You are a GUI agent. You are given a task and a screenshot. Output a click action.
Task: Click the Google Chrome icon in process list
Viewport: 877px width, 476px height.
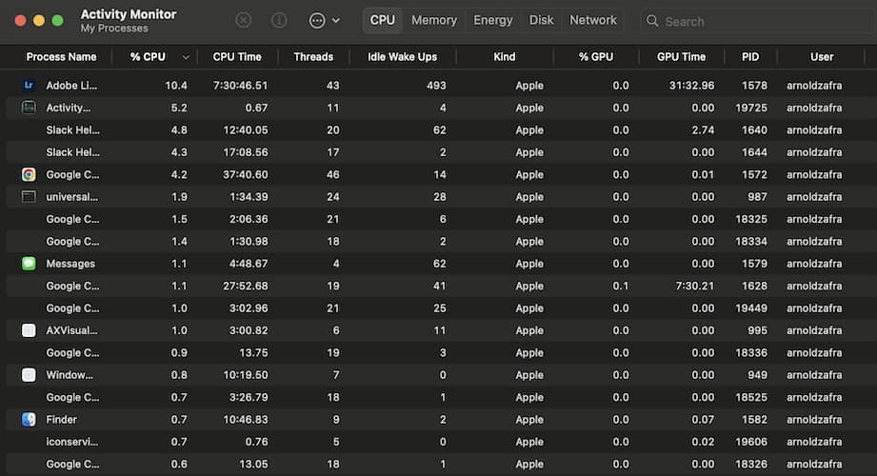(29, 174)
